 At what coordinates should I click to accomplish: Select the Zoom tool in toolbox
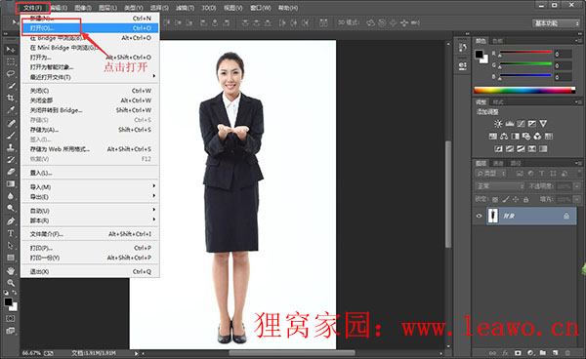pos(11,283)
